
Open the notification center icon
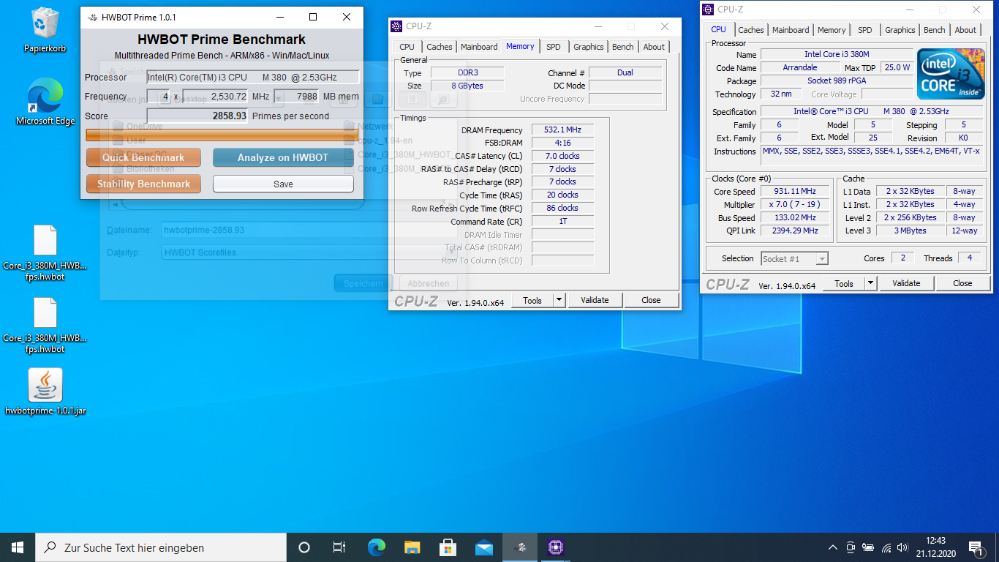pos(975,547)
